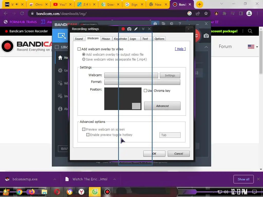This screenshot has height=197, width=263.
Task: Share this page using the share icon
Action: coord(198,14)
